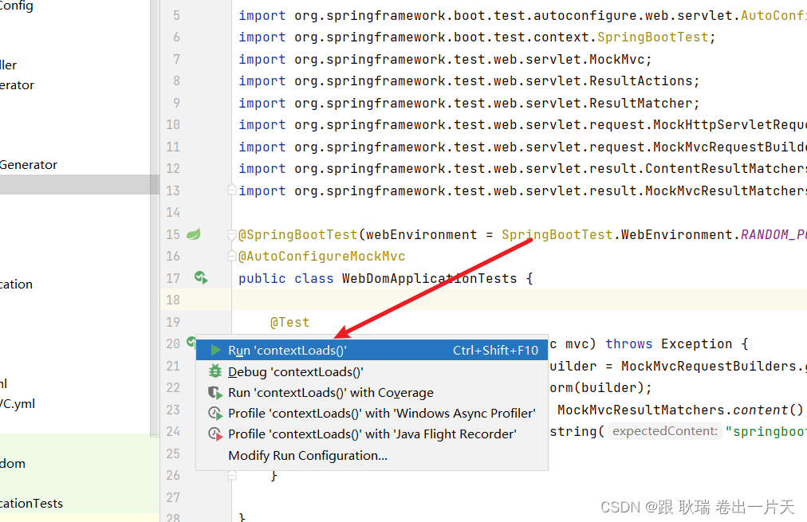Click the @AutoConfigureMockMvc annotation text
Viewport: 807px width, 522px height.
(321, 256)
